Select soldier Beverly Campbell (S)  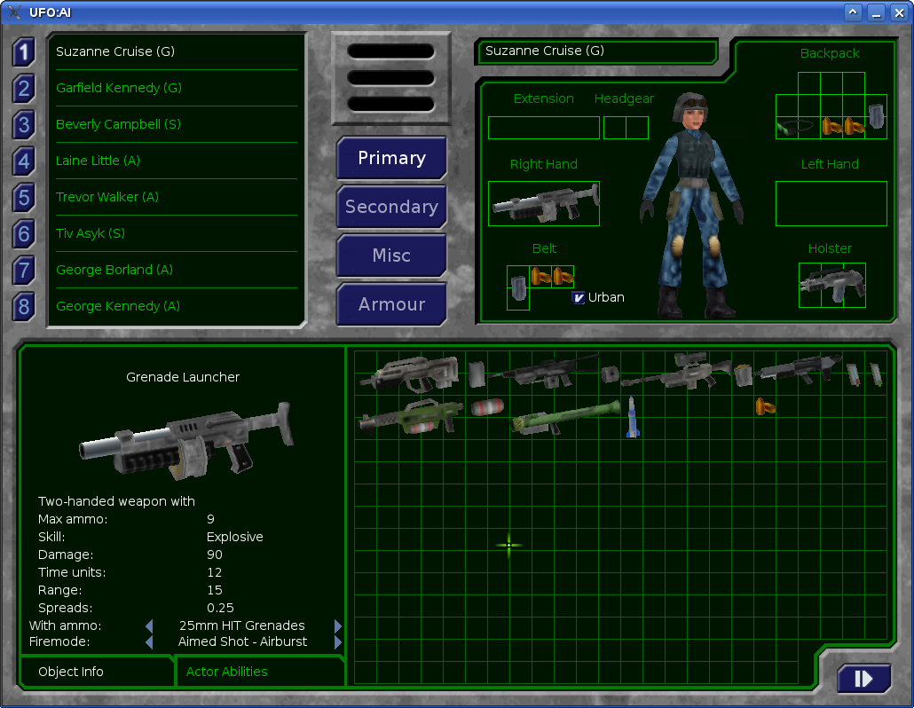tap(176, 124)
